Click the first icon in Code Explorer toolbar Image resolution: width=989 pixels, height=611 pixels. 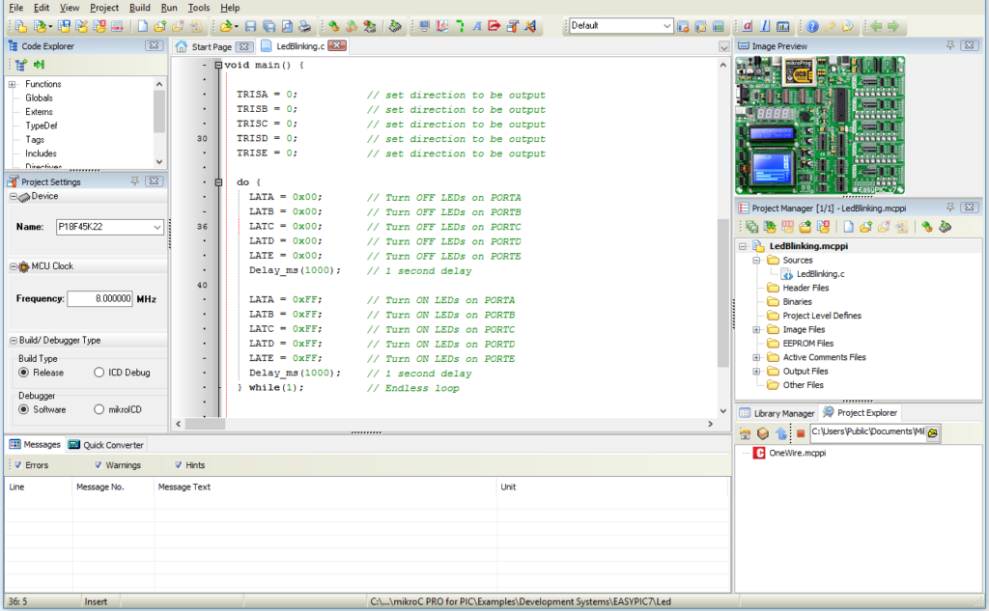coord(21,65)
